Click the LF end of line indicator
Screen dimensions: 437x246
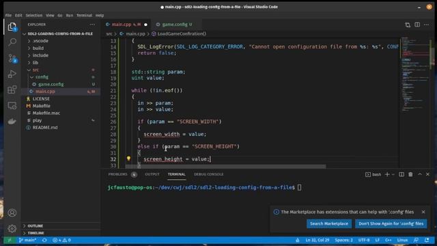[x=378, y=240]
